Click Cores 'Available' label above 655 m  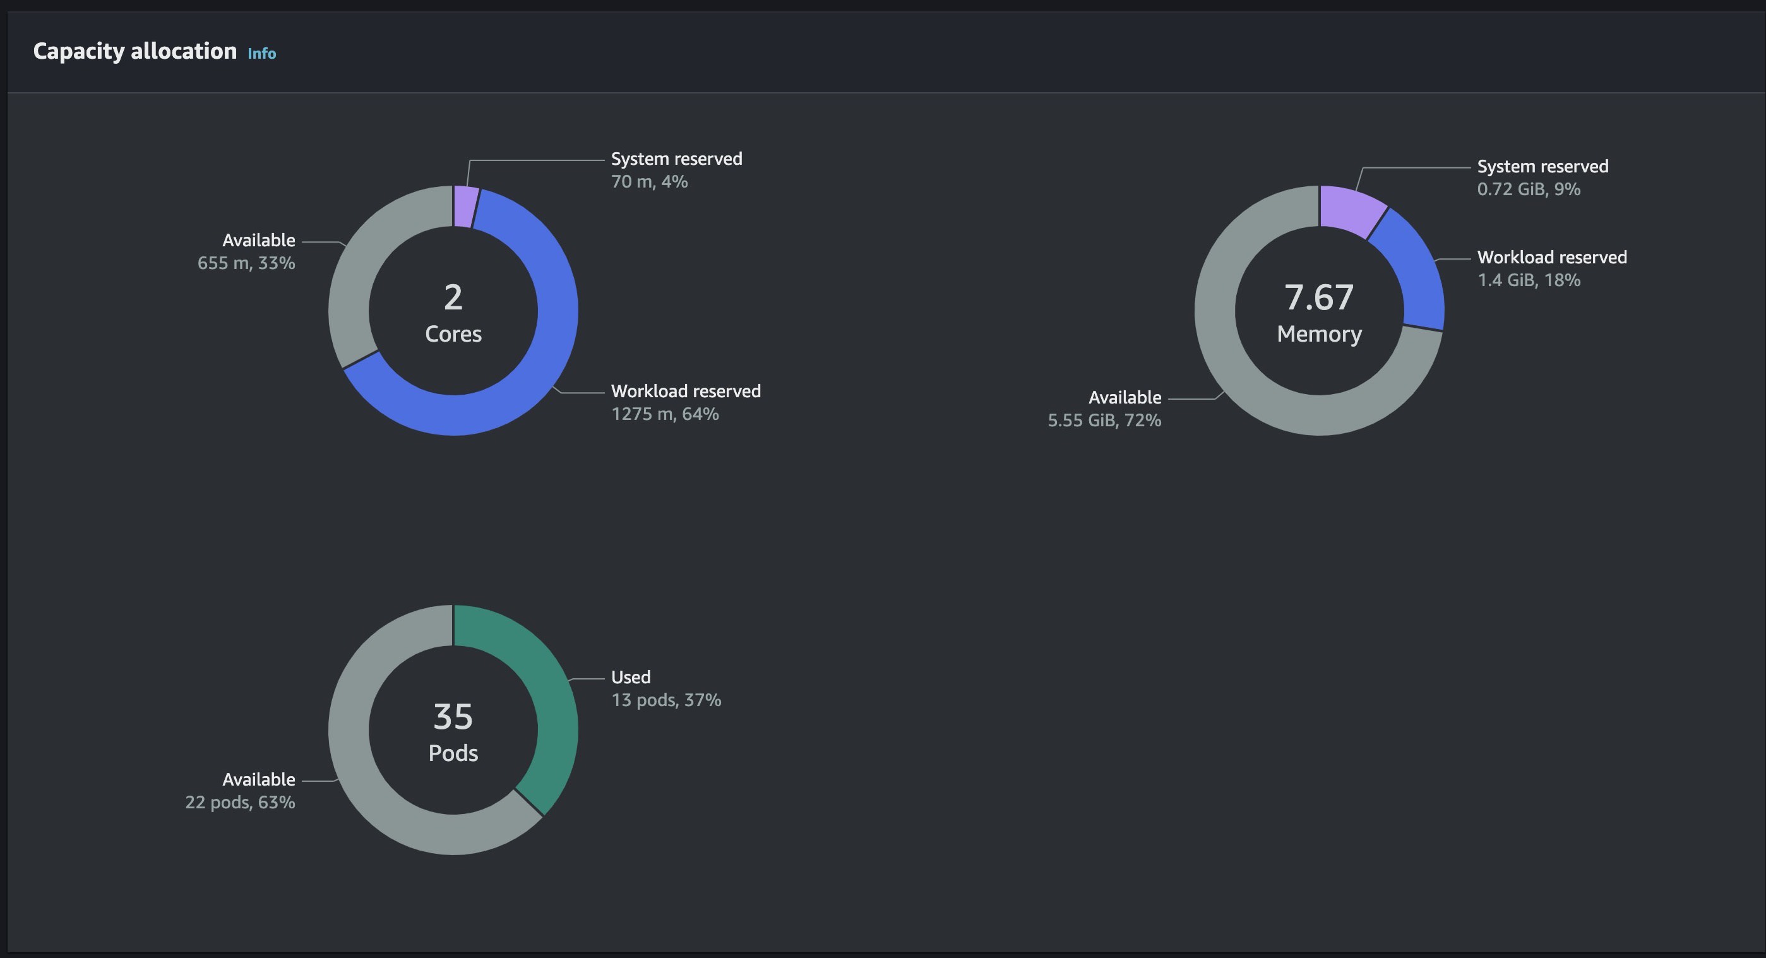(258, 241)
